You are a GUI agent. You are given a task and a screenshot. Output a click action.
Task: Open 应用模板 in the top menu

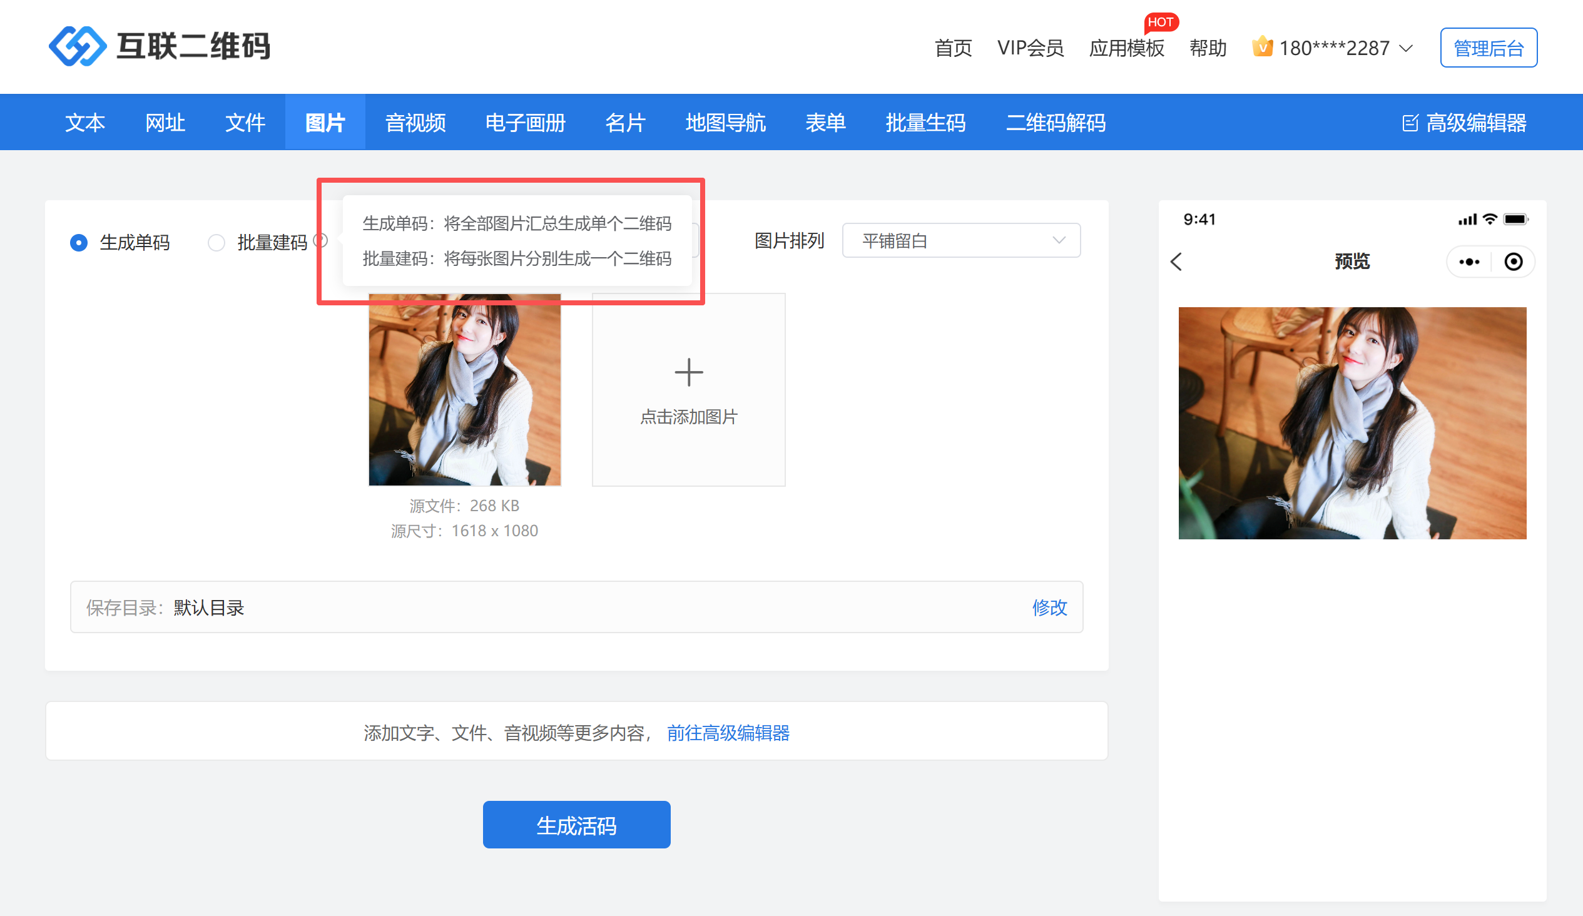click(1126, 48)
